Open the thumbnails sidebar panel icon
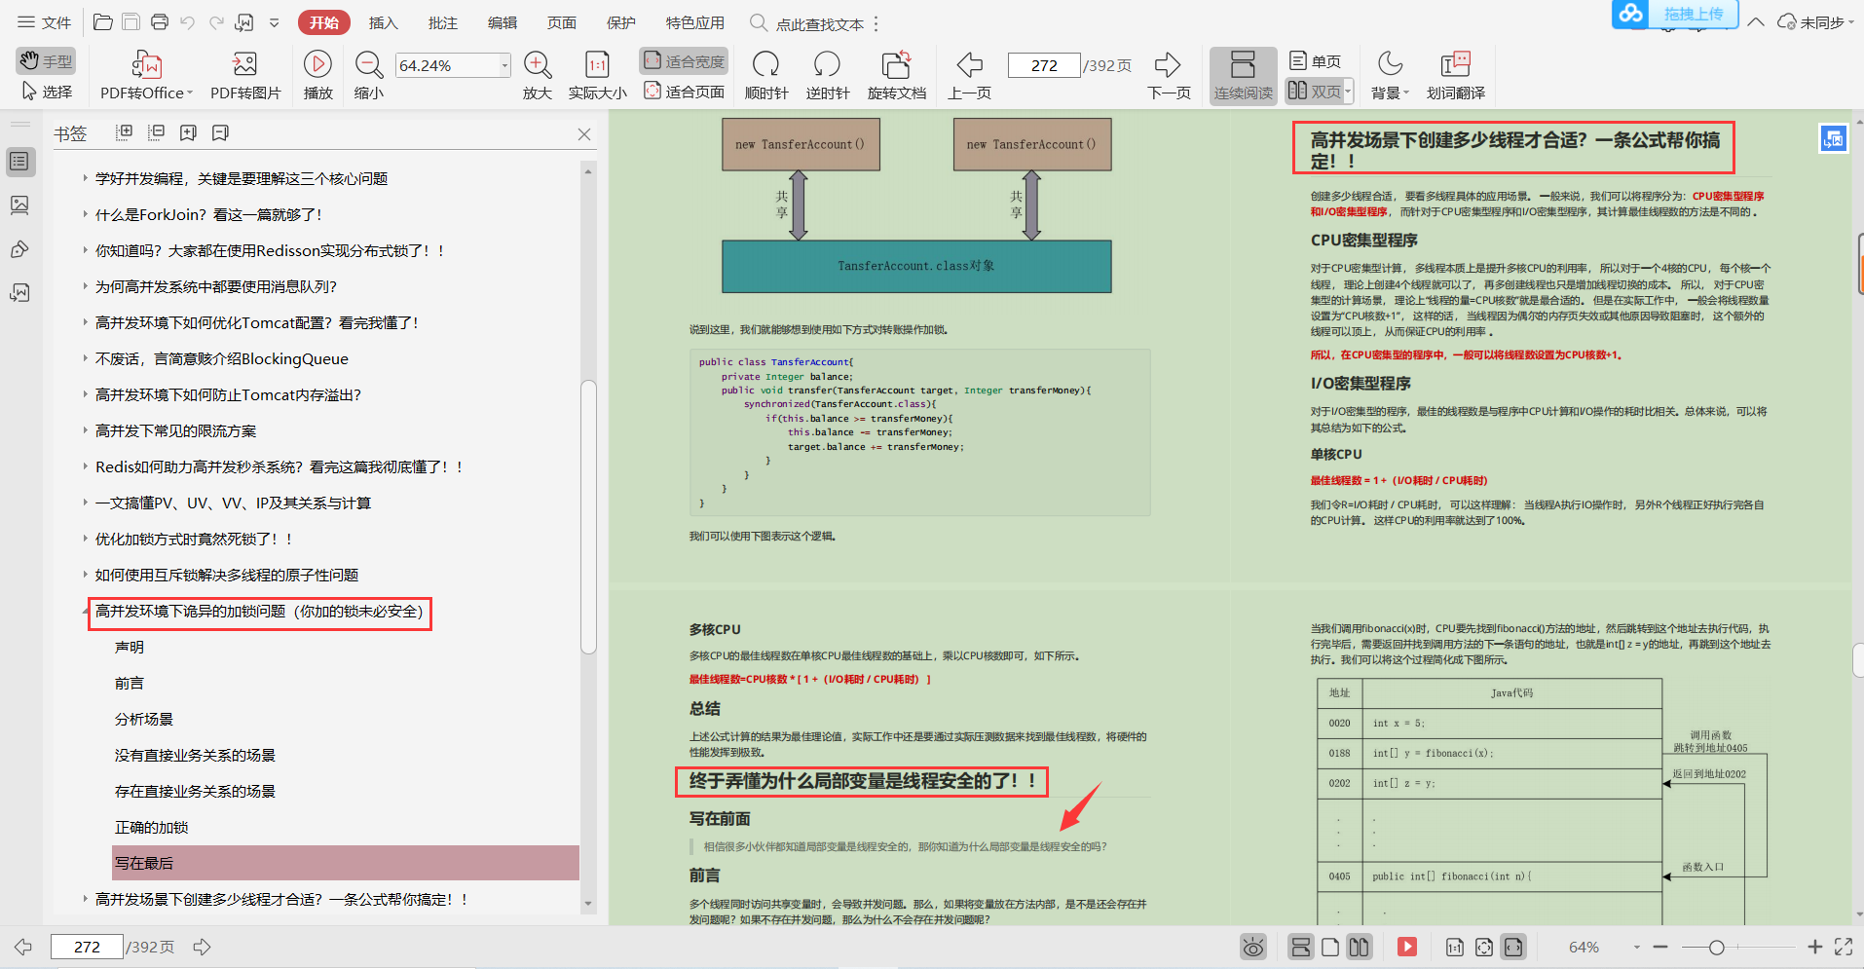 coord(19,205)
